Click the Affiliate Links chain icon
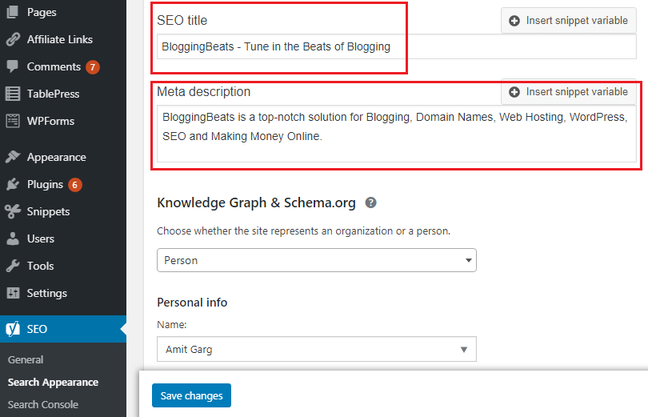648x417 pixels. click(13, 39)
